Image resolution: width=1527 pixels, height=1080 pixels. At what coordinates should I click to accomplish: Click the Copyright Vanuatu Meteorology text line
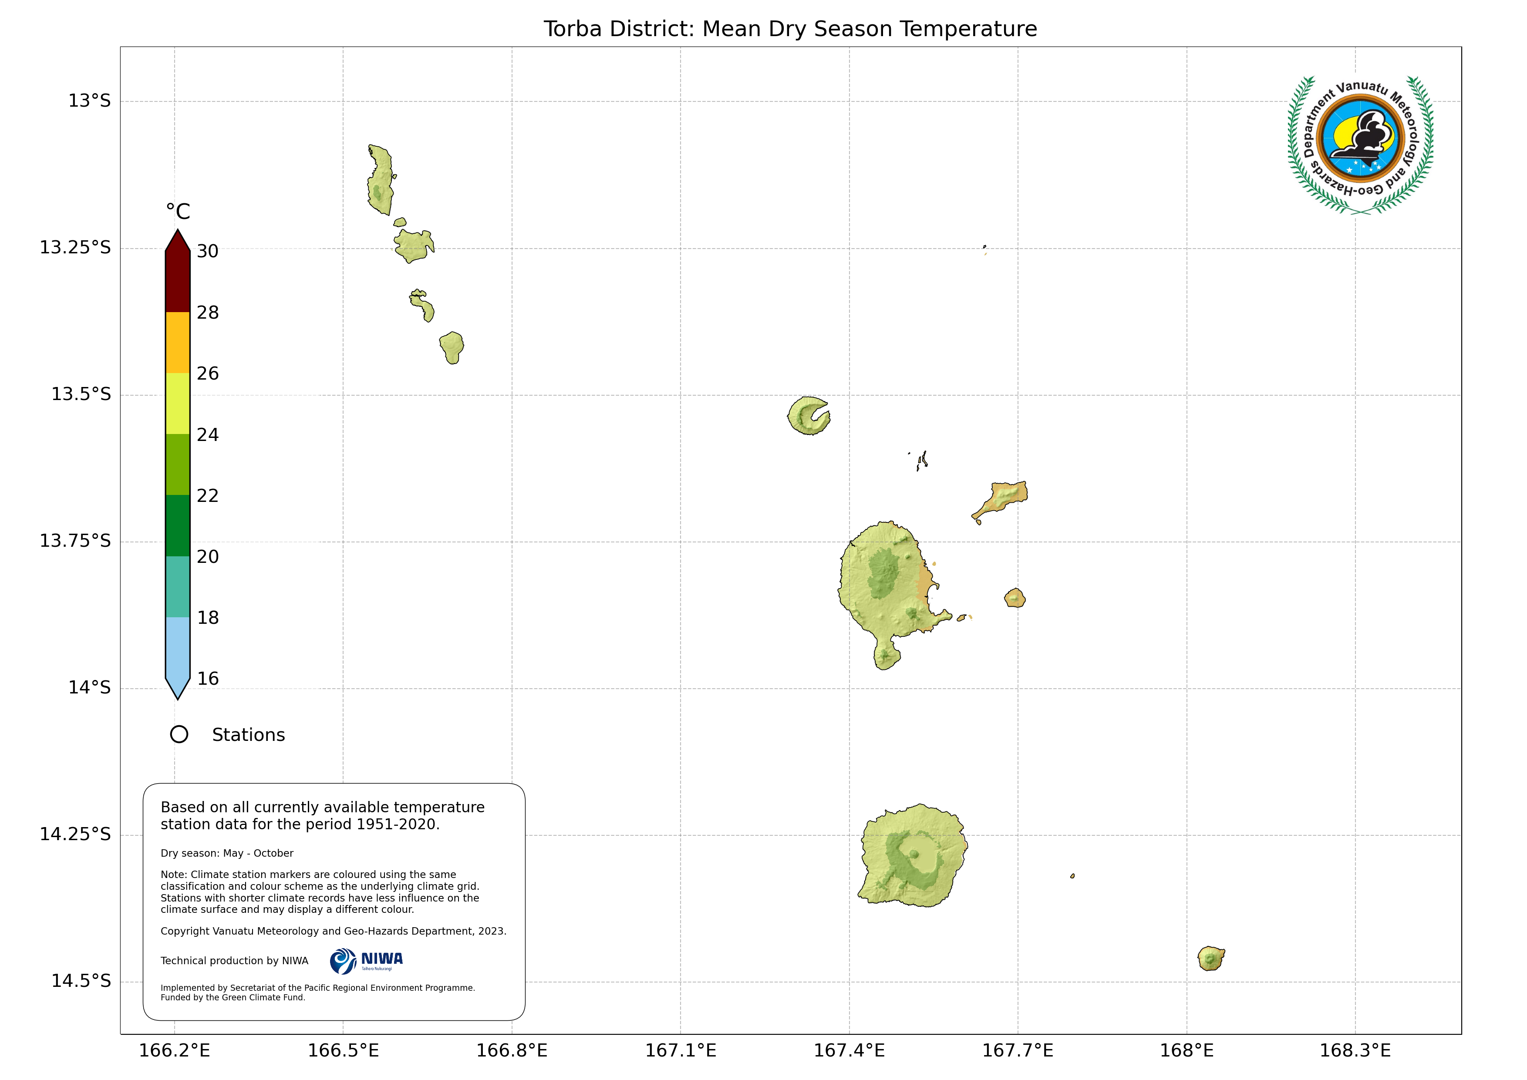[333, 931]
